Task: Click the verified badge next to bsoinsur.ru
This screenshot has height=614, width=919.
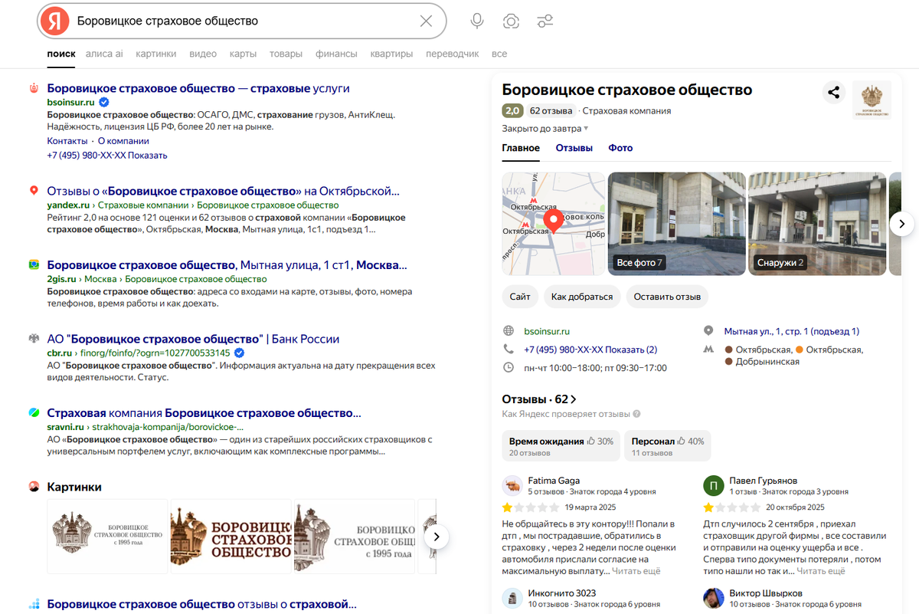Action: [103, 102]
